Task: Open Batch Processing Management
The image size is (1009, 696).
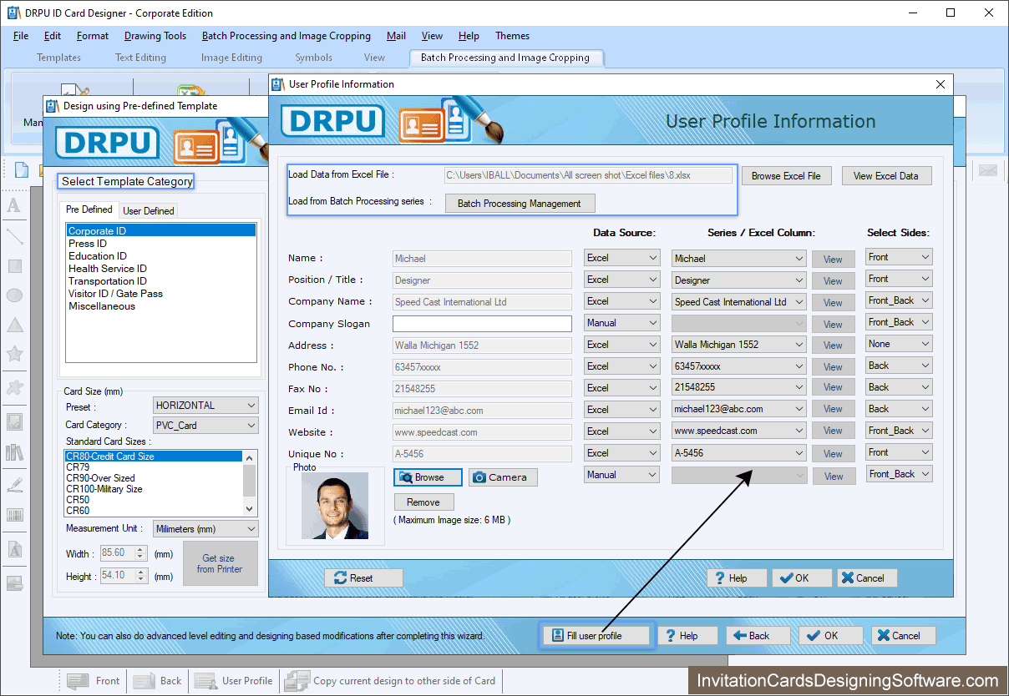Action: tap(520, 204)
